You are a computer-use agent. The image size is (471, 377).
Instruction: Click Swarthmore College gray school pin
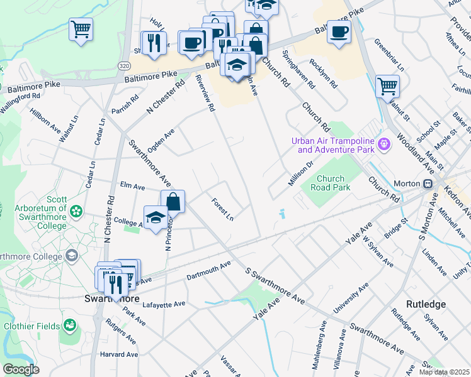click(72, 256)
